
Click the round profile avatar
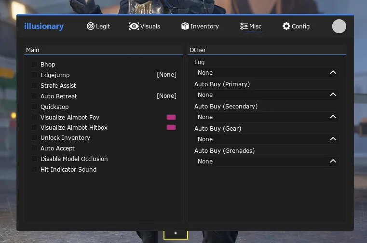339,27
